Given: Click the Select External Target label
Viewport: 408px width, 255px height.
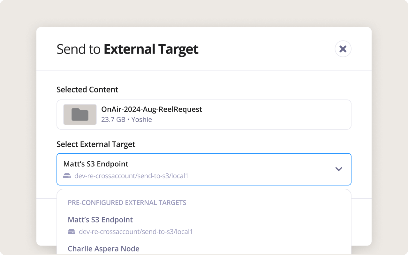Looking at the screenshot, I should (x=96, y=144).
